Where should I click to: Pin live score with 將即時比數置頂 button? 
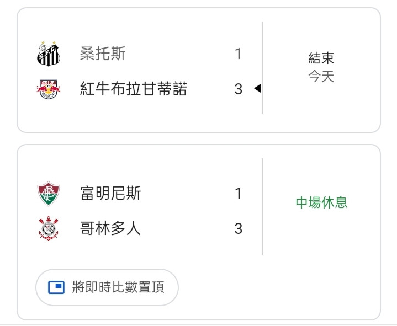(x=107, y=287)
